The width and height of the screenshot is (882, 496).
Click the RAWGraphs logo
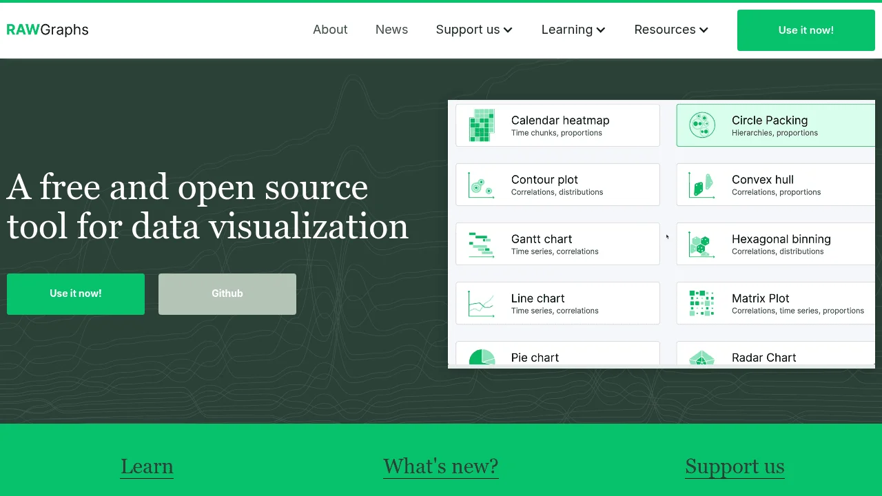point(48,30)
